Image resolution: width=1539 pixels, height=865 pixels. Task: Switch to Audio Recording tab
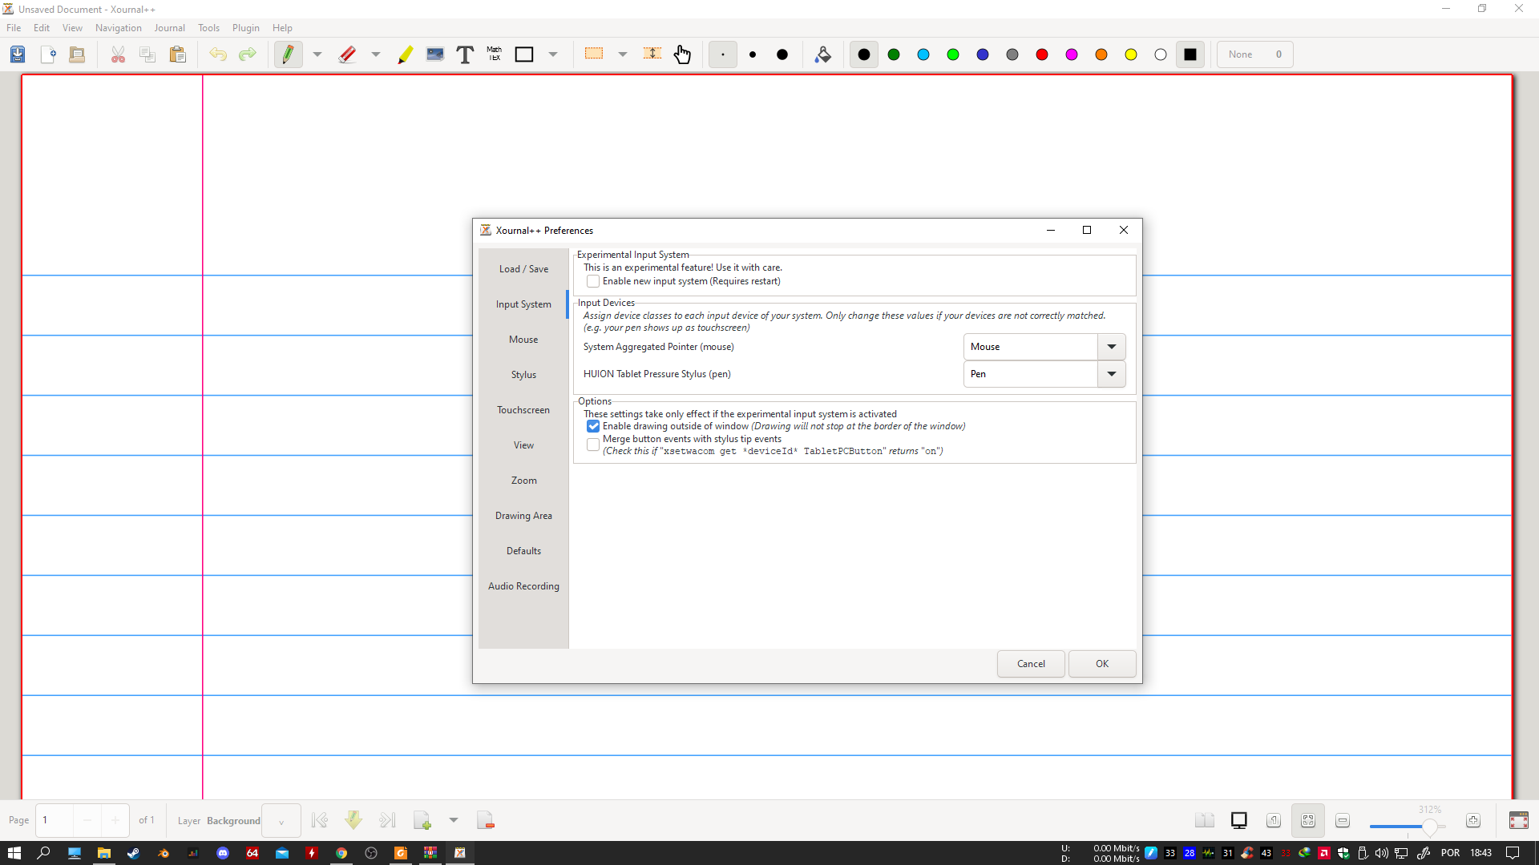tap(523, 586)
